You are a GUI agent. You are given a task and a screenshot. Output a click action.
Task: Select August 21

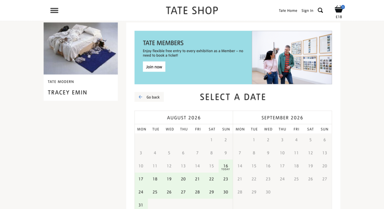197,179
